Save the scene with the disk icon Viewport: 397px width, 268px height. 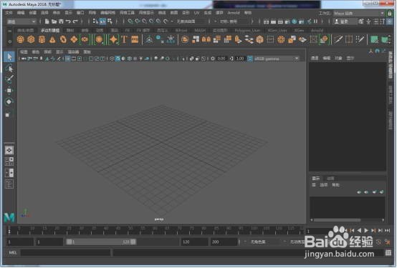pyautogui.click(x=61, y=21)
